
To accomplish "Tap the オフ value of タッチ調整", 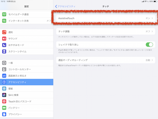I will click(148, 32).
